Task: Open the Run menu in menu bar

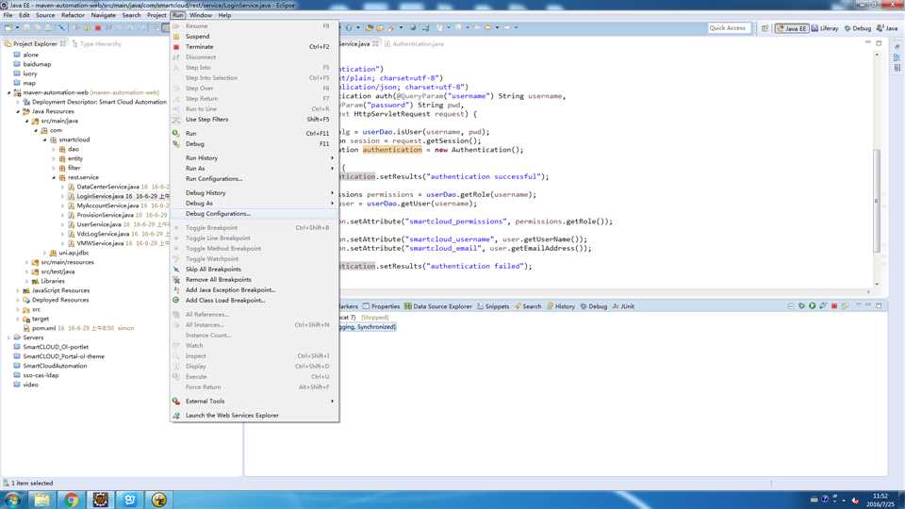Action: point(178,15)
